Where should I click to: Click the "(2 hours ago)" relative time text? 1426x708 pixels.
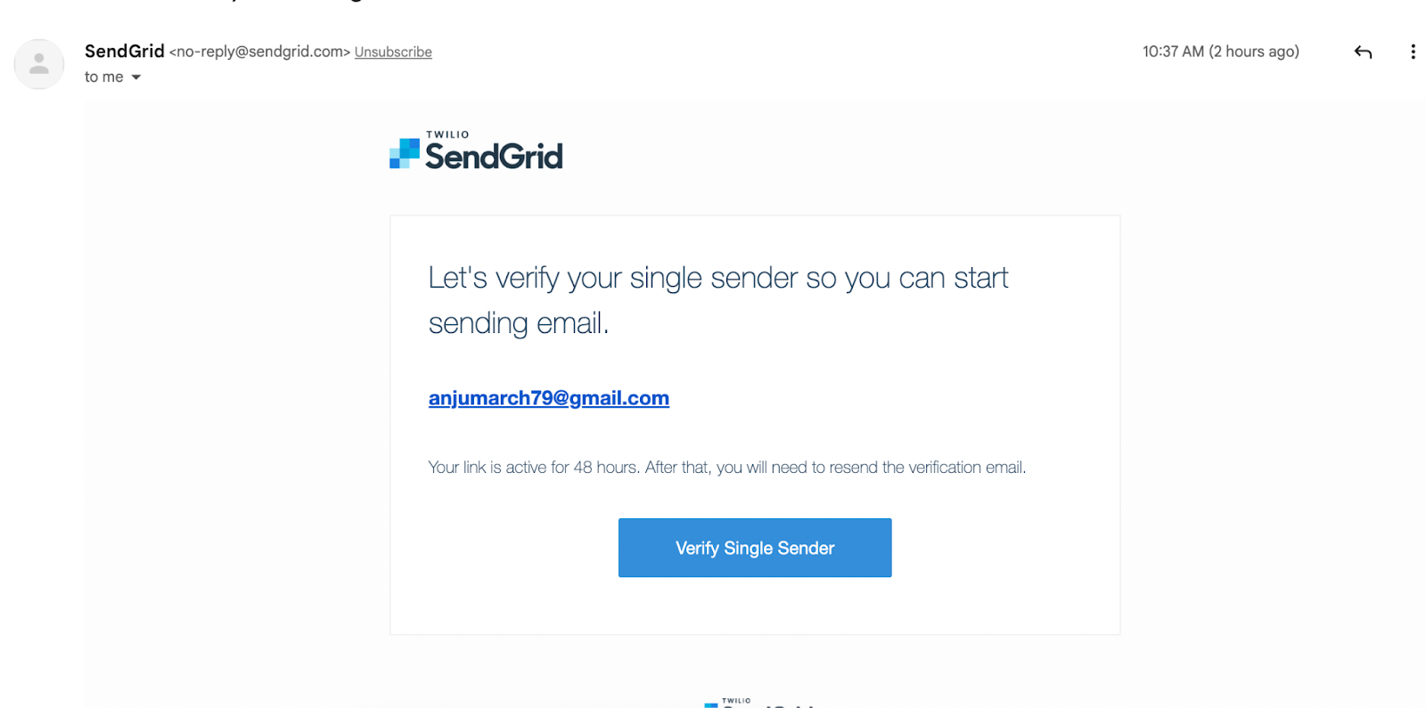(1254, 52)
